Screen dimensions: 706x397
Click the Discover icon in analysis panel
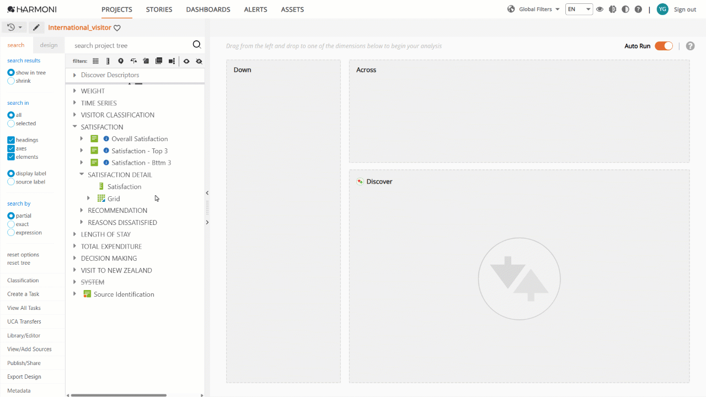pyautogui.click(x=360, y=181)
